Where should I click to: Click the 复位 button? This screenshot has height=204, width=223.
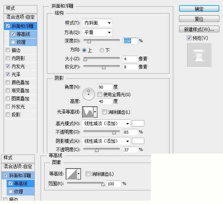point(199,19)
